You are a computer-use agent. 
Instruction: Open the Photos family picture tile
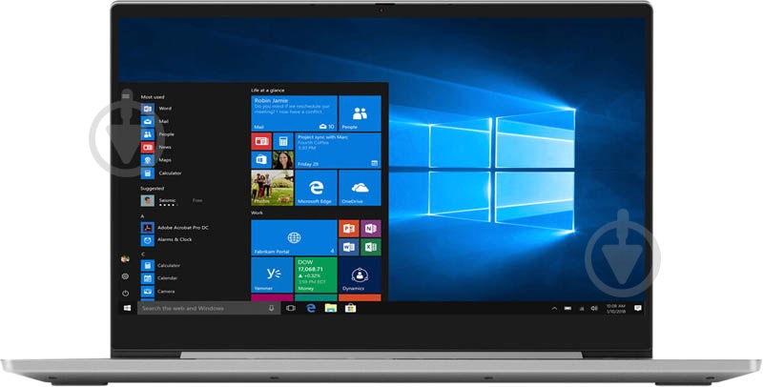click(272, 188)
